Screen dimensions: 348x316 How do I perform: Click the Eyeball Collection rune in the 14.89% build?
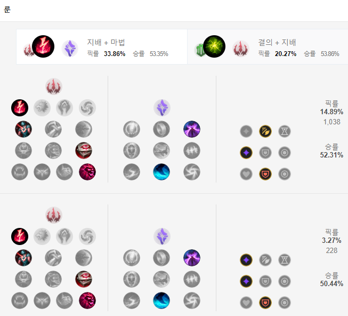pyautogui.click(x=84, y=151)
